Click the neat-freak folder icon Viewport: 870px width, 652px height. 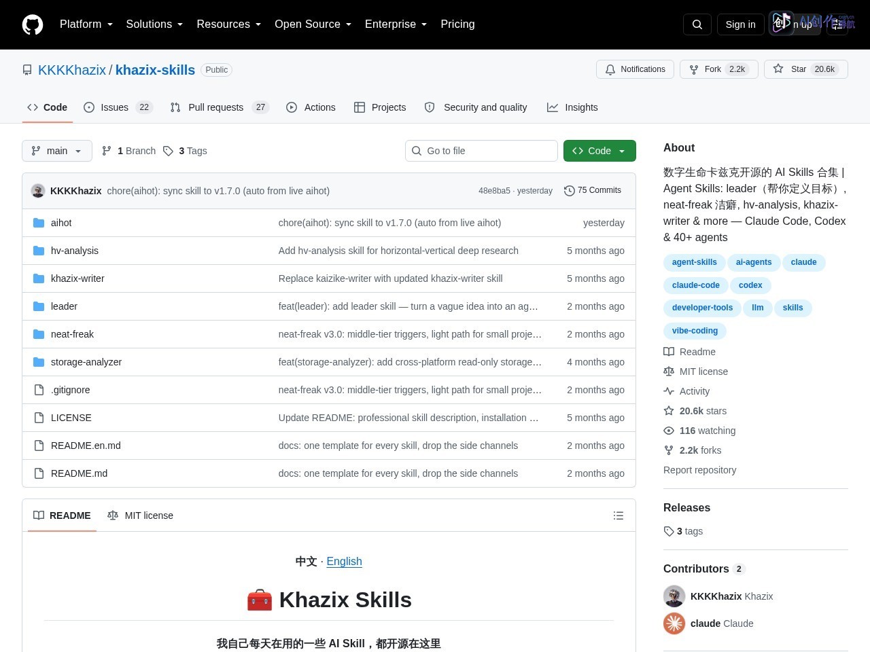click(39, 334)
